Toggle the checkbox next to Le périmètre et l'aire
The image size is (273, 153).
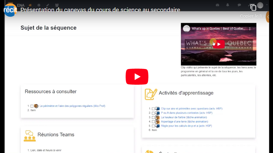click(32, 106)
